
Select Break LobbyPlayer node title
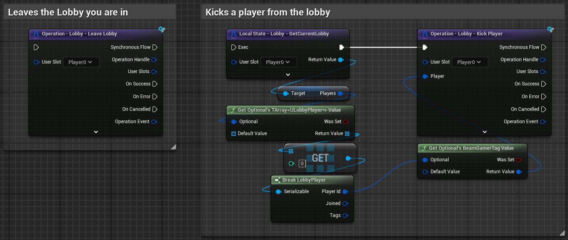(304, 180)
